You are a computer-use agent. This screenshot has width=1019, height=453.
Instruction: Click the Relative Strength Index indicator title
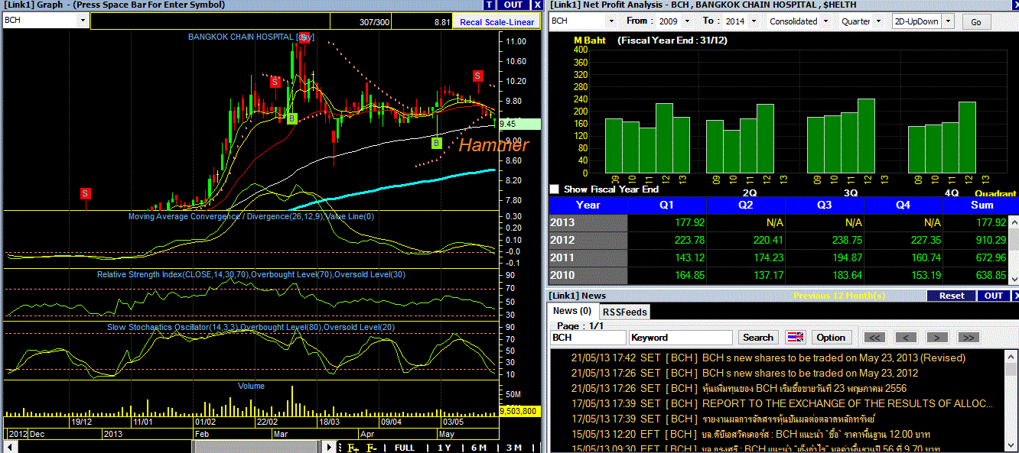pyautogui.click(x=251, y=274)
